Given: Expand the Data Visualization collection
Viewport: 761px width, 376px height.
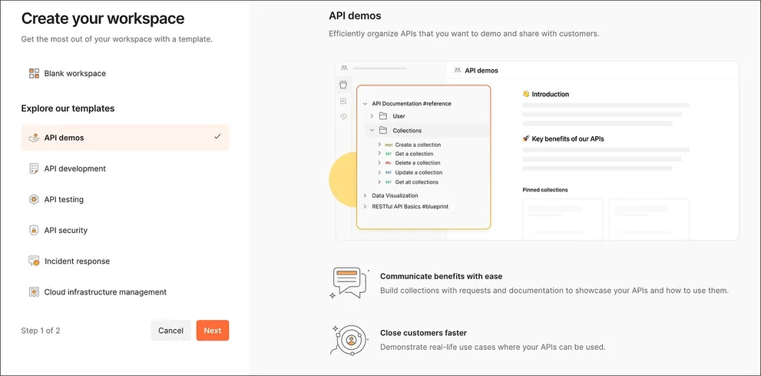Looking at the screenshot, I should click(x=365, y=195).
